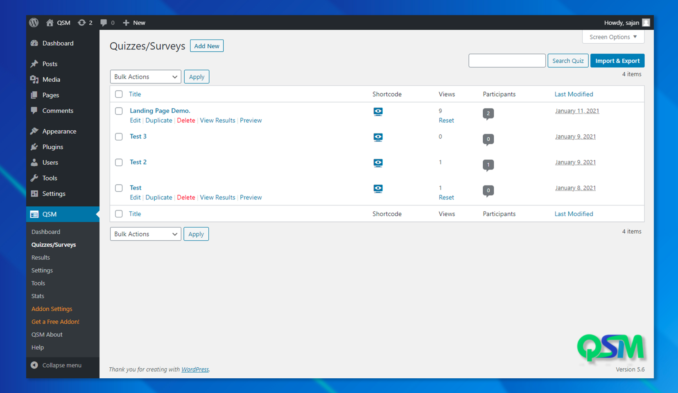This screenshot has height=393, width=678.
Task: Click the Tools wrench icon
Action: click(x=34, y=178)
